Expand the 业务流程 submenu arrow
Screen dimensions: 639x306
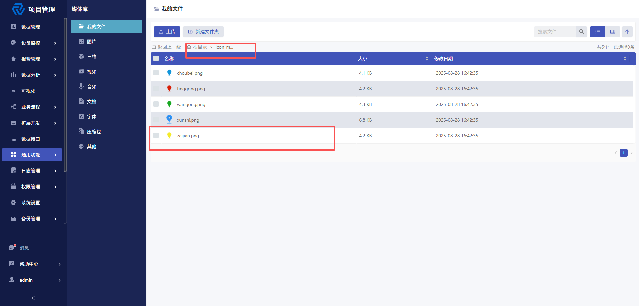(55, 107)
